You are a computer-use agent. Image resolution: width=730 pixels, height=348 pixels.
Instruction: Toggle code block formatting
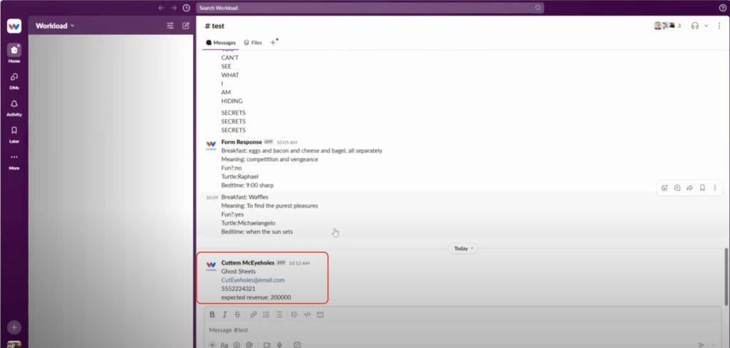tap(320, 314)
